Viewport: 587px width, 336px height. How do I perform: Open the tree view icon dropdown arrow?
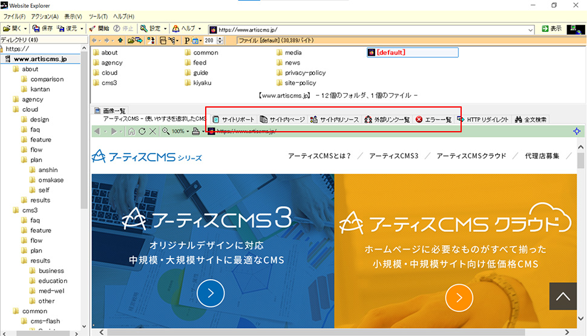(178, 40)
